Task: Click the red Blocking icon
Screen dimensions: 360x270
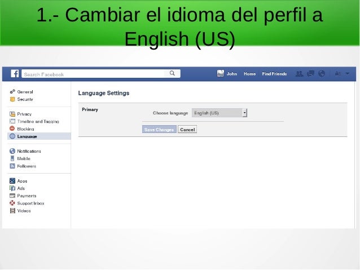Action: pyautogui.click(x=12, y=129)
